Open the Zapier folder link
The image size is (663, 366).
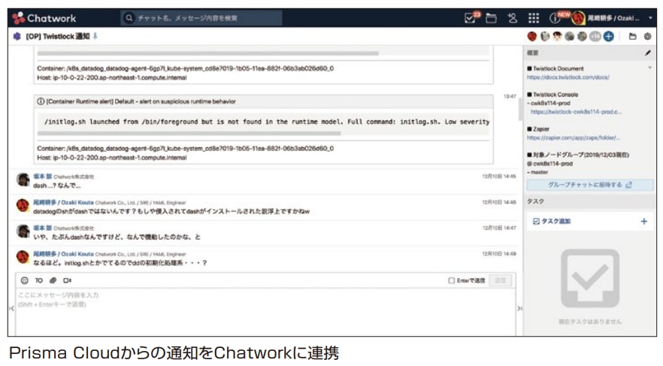[x=574, y=138]
